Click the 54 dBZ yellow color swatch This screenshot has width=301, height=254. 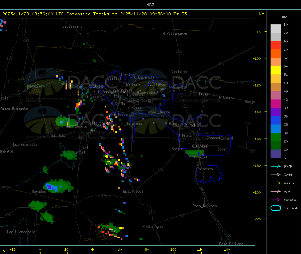click(x=276, y=70)
